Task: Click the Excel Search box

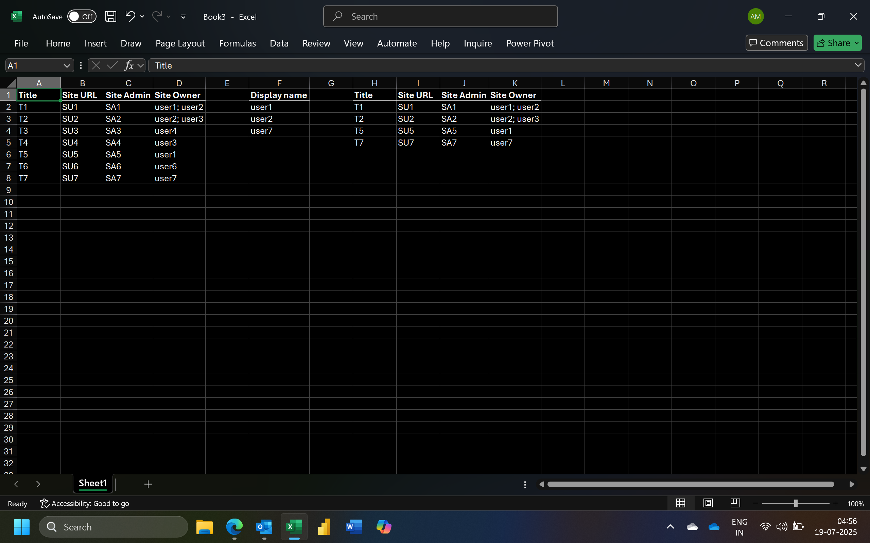Action: 440,17
